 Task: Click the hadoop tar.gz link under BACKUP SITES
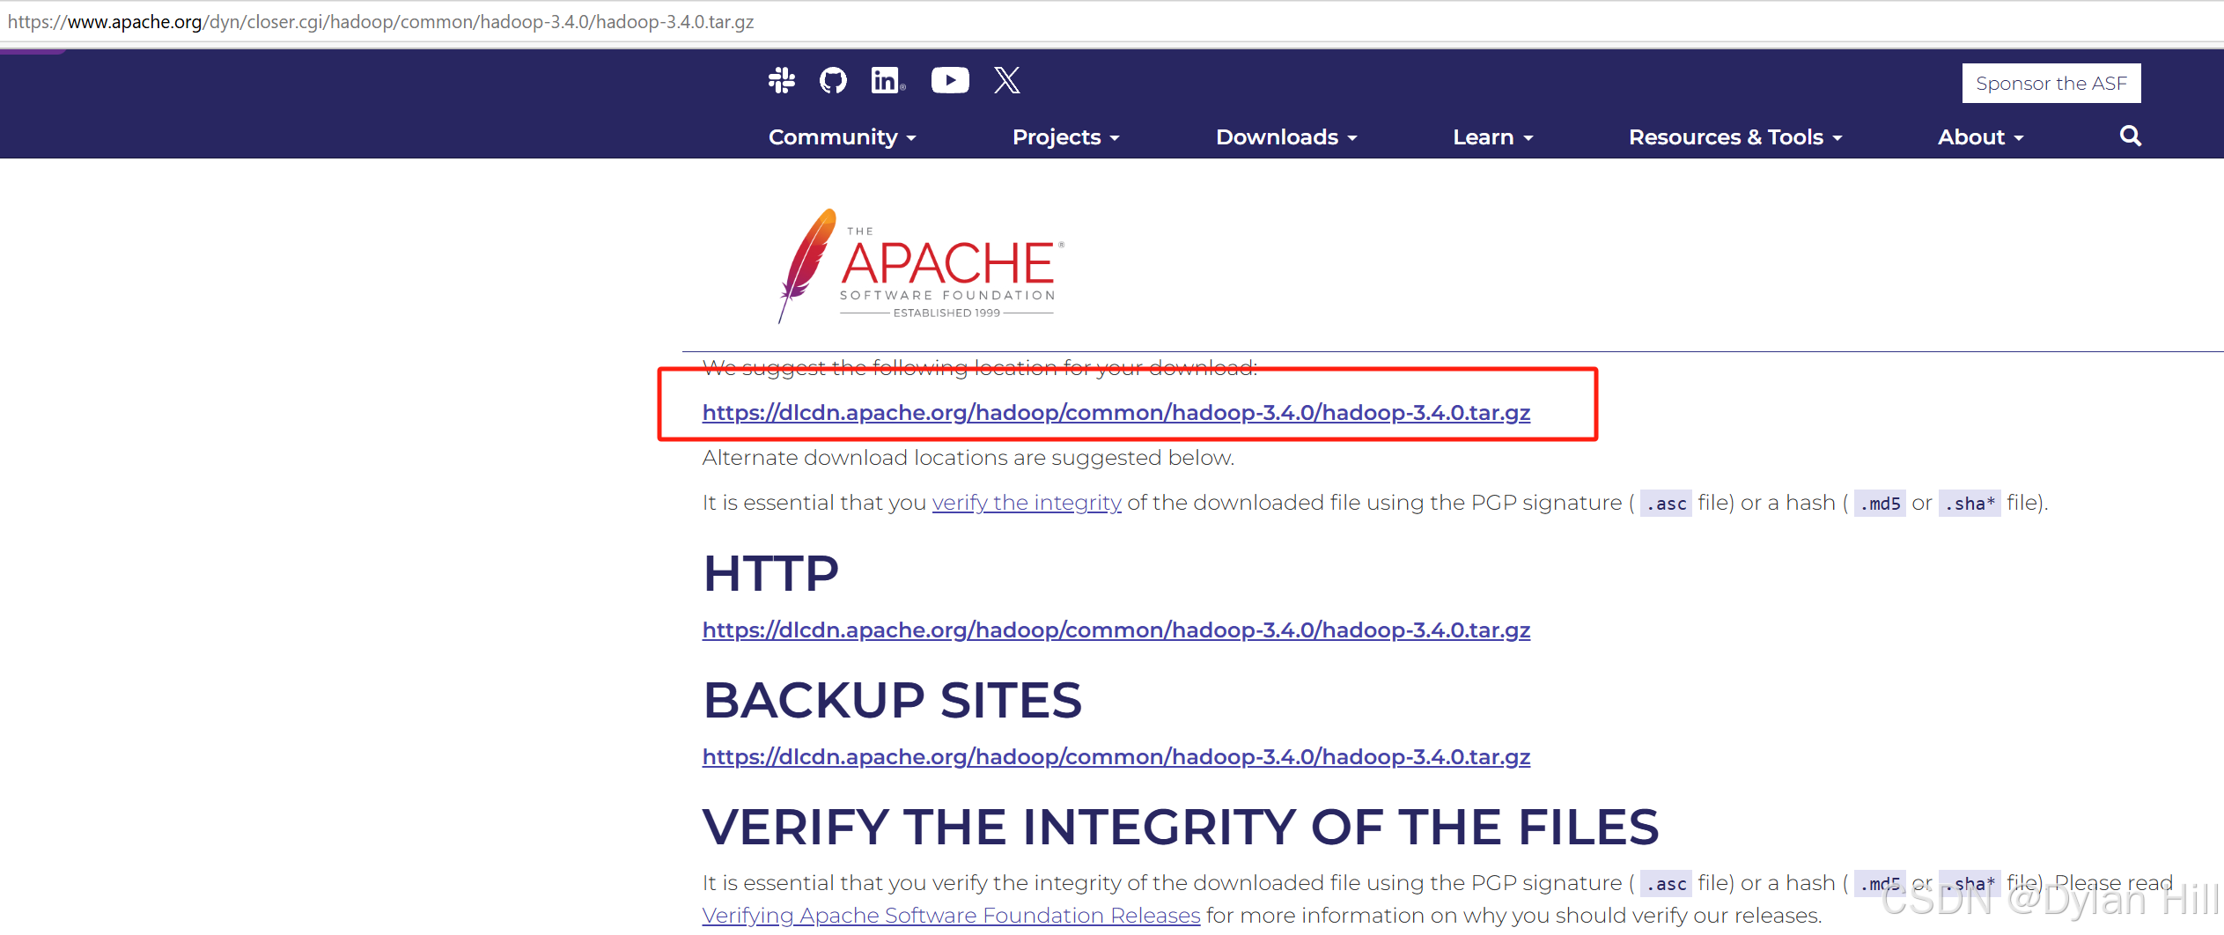pyautogui.click(x=1116, y=757)
